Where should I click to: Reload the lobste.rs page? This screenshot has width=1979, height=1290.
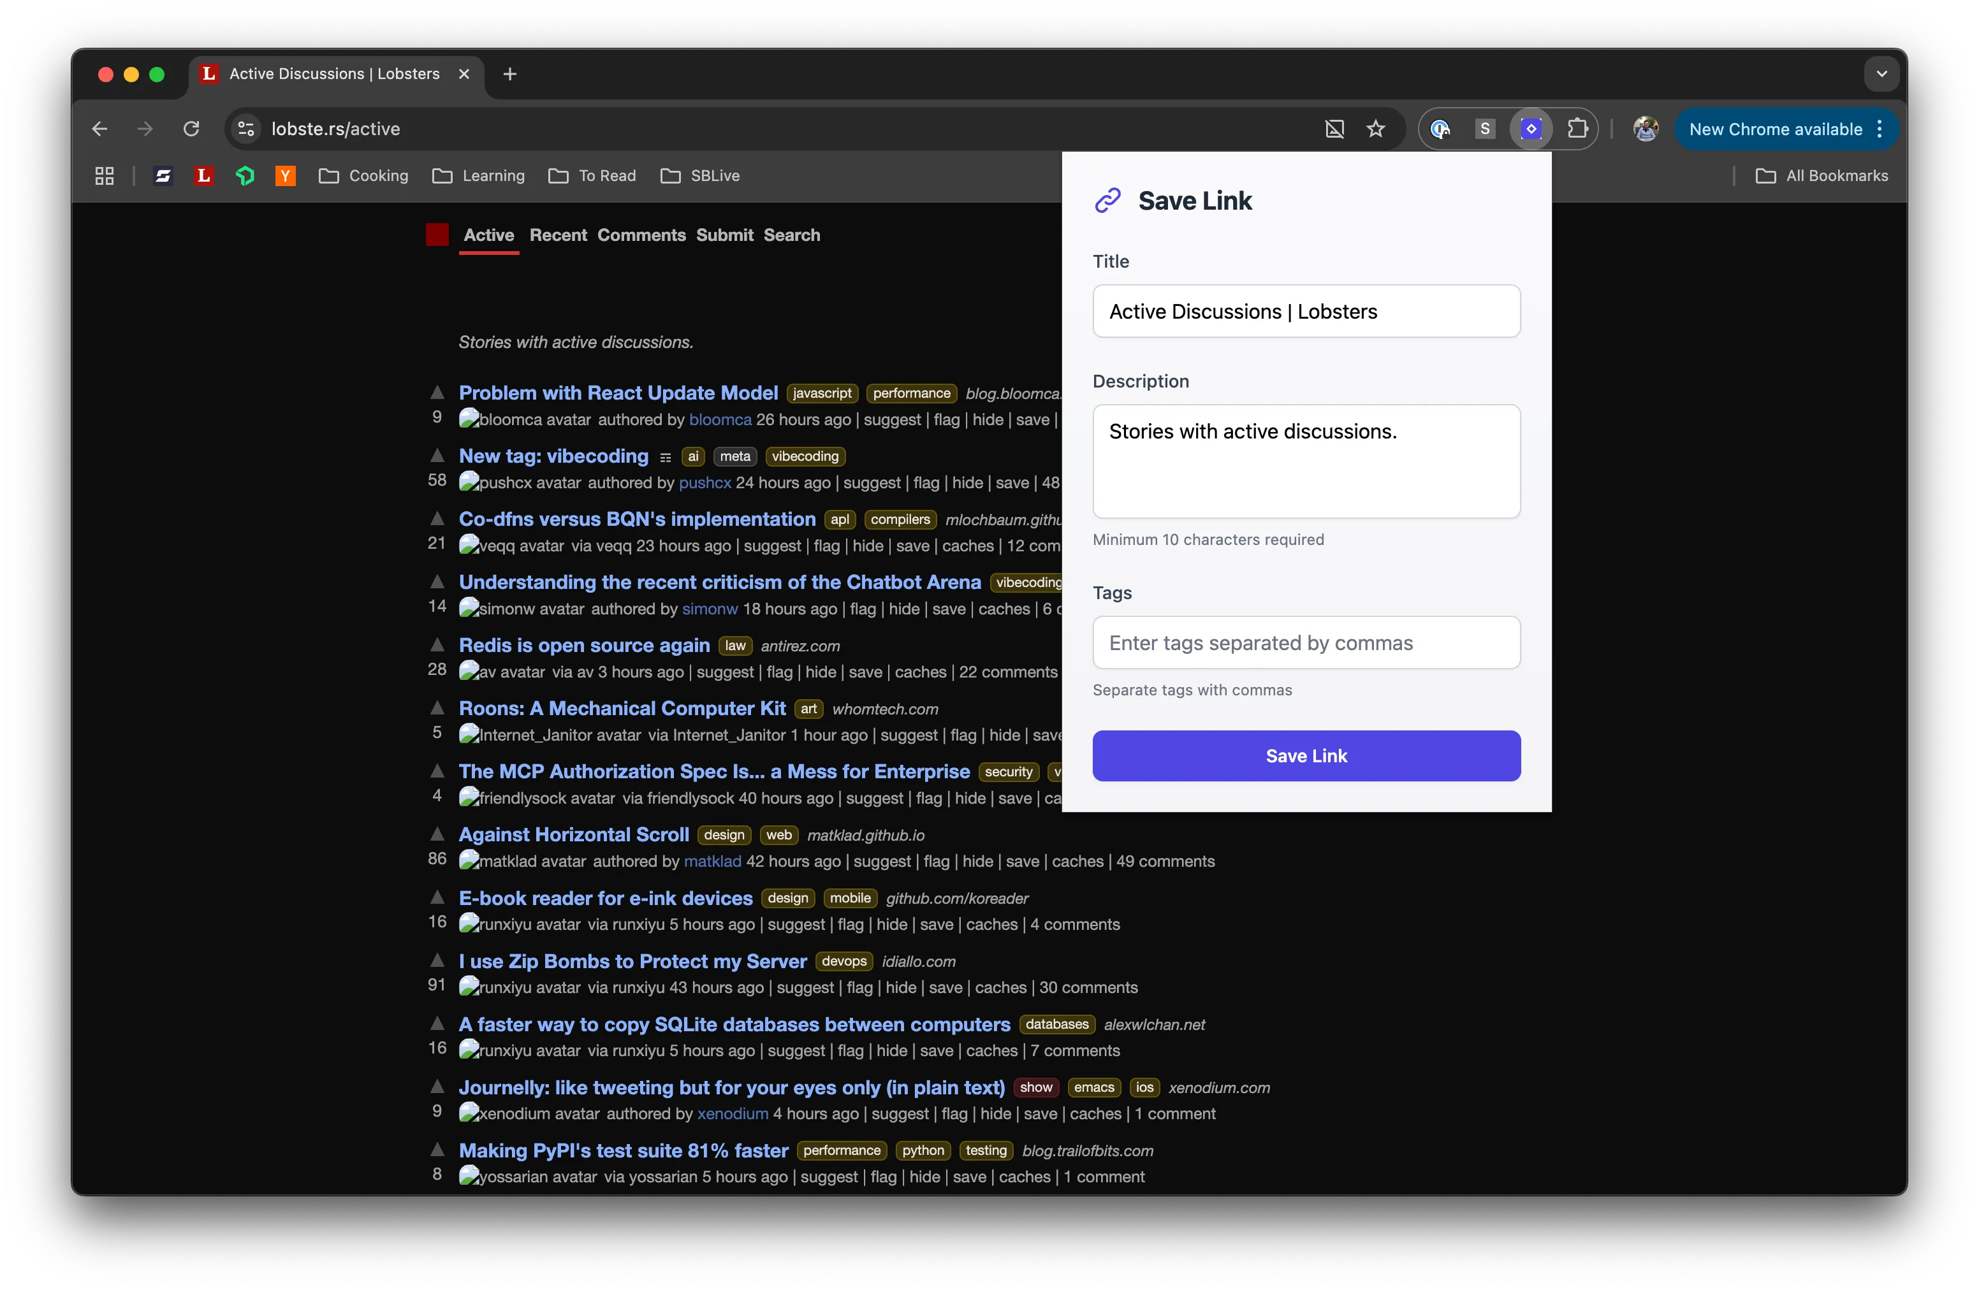[191, 129]
